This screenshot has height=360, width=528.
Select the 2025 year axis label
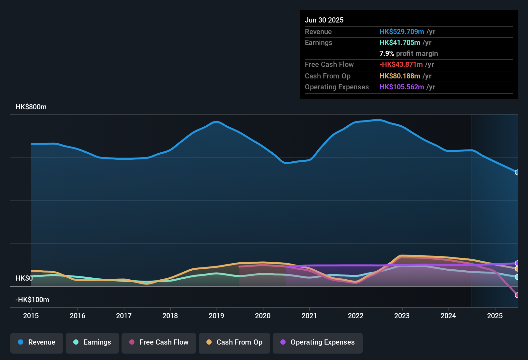[x=495, y=316]
